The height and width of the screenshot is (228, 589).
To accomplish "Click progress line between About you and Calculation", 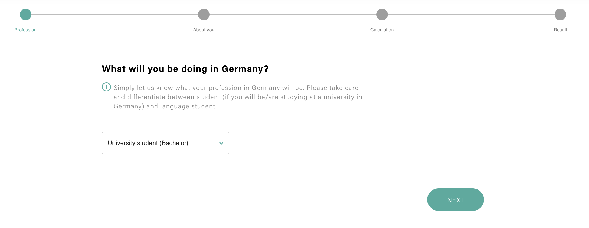I will click(x=293, y=15).
